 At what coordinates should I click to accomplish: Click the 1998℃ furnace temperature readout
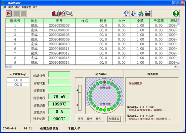pos(59,104)
